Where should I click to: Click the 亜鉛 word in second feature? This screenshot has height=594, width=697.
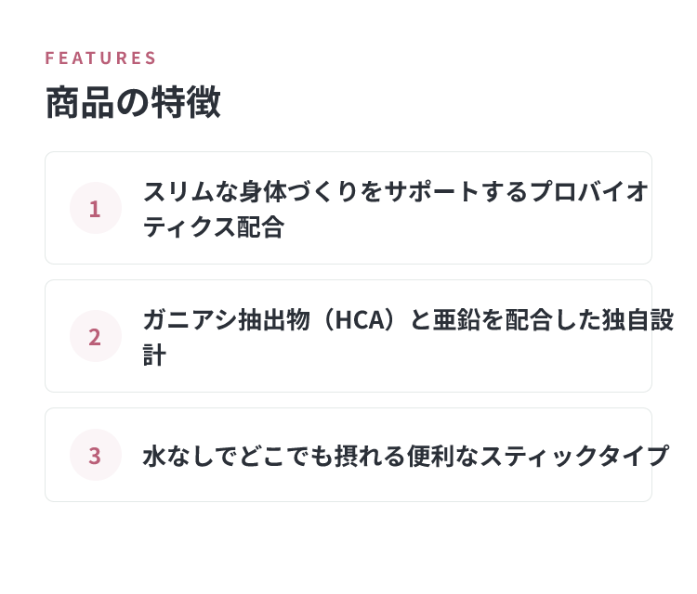click(x=456, y=320)
